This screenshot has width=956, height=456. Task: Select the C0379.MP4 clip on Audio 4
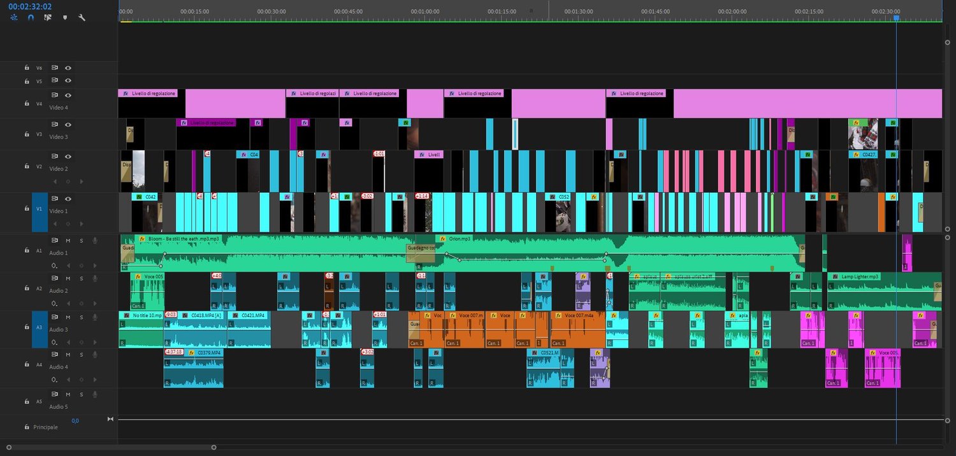[194, 367]
